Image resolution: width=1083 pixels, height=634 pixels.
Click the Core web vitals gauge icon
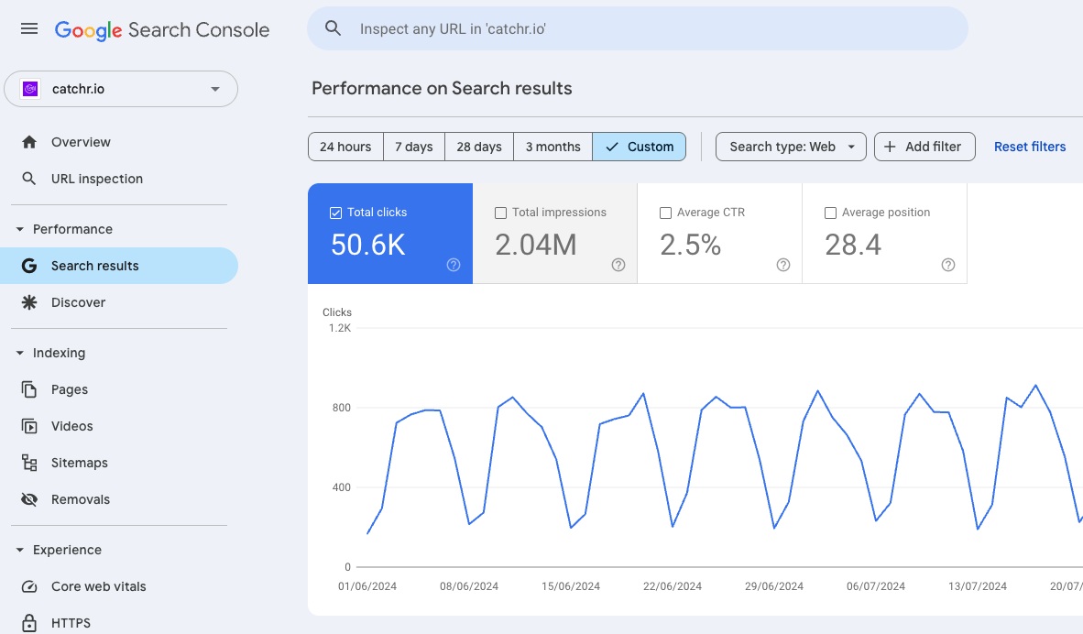pyautogui.click(x=29, y=586)
